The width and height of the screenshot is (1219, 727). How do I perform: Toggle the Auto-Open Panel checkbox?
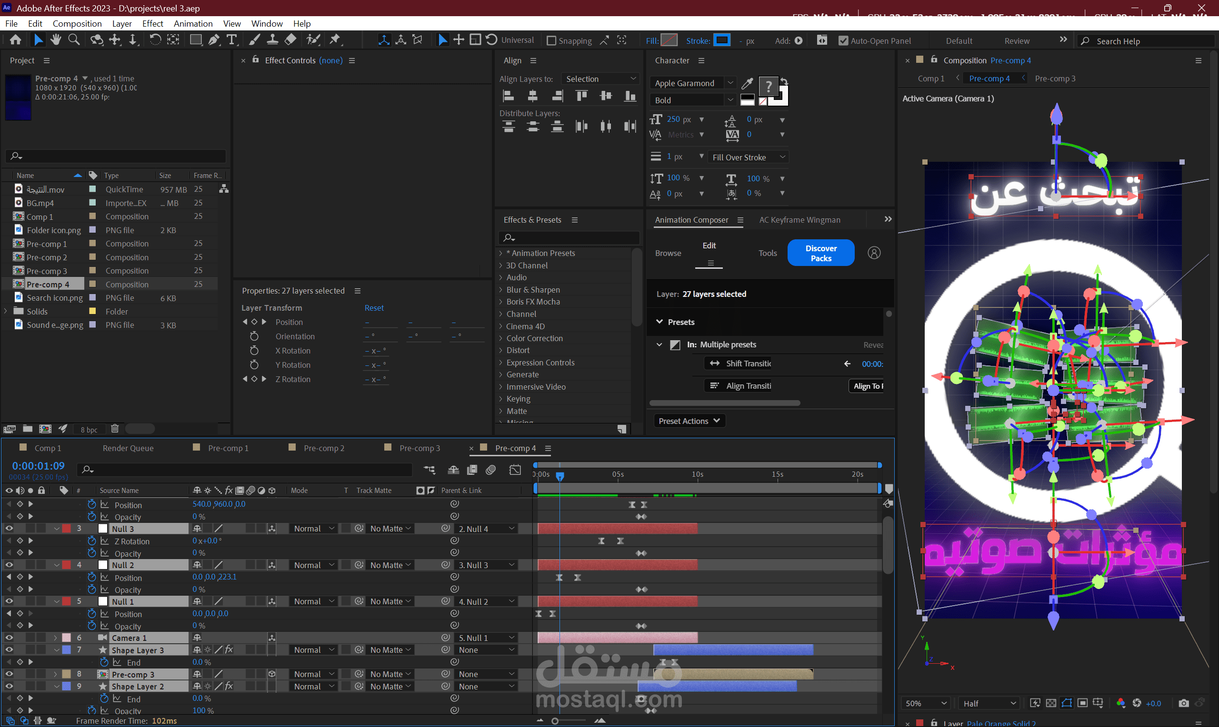(843, 40)
